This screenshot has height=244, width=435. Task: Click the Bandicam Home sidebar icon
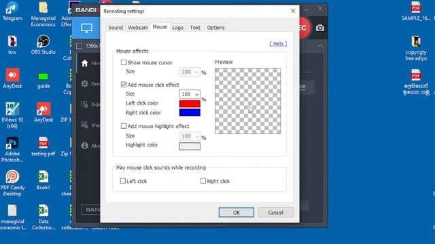[84, 63]
